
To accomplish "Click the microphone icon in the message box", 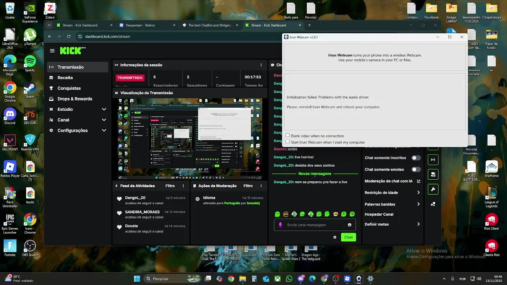I will point(280,225).
